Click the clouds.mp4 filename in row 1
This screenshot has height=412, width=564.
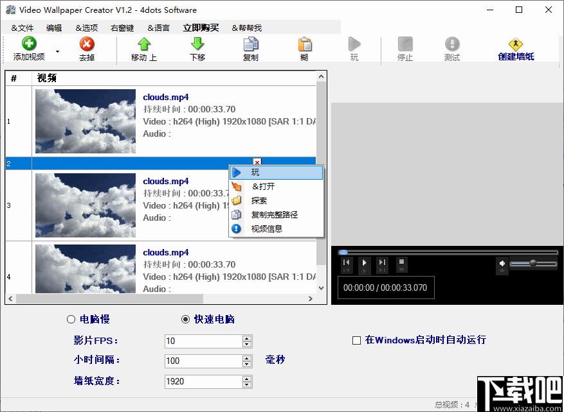(x=166, y=98)
